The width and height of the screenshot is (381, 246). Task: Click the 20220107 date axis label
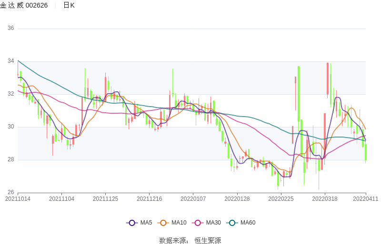point(193,199)
